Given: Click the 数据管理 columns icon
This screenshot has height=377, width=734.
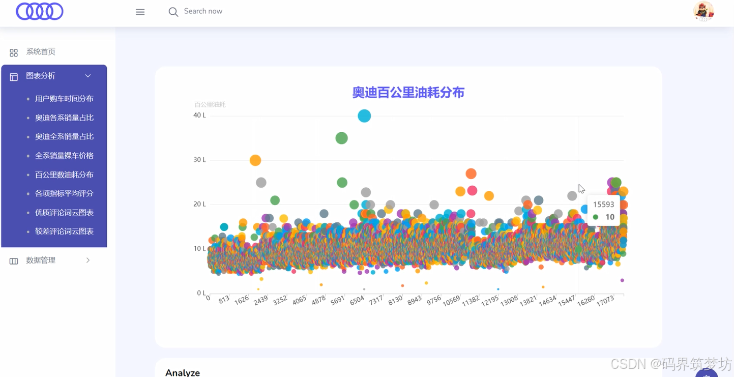Looking at the screenshot, I should [14, 261].
